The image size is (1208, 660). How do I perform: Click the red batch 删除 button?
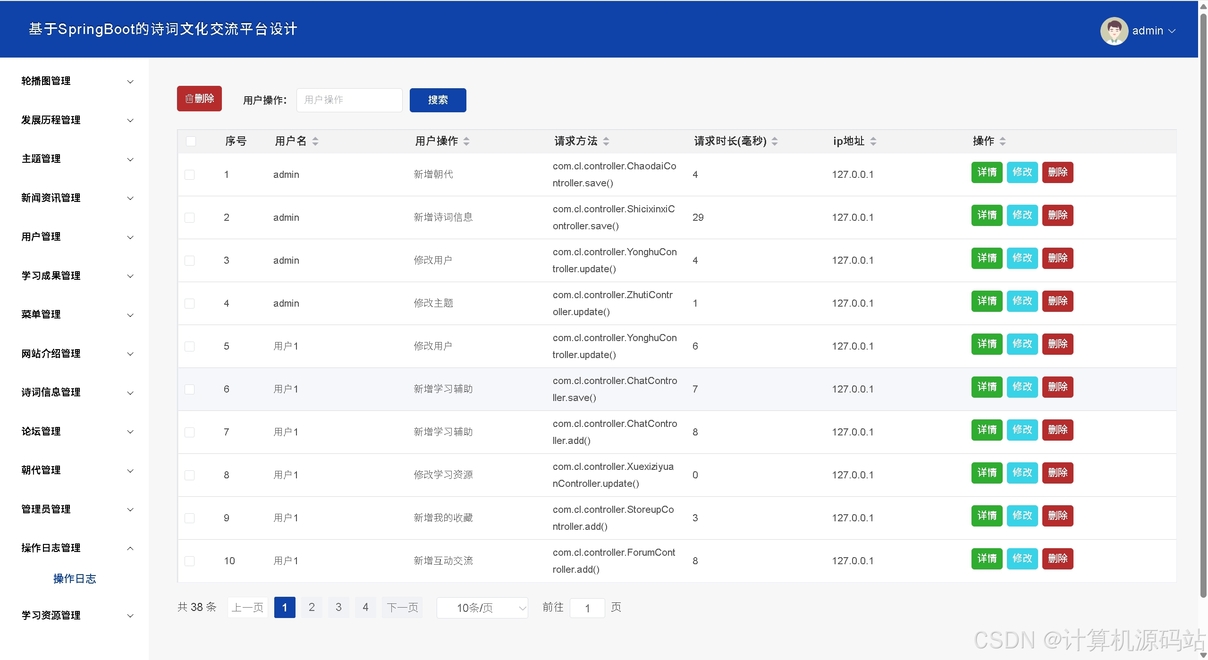(x=199, y=99)
